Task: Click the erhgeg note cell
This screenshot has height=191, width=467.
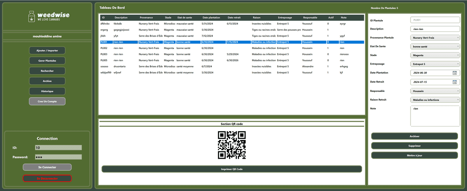Action: click(344, 67)
